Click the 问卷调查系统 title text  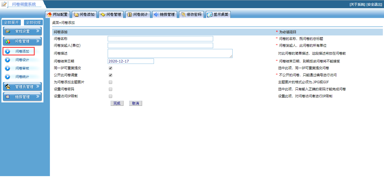click(24, 4)
